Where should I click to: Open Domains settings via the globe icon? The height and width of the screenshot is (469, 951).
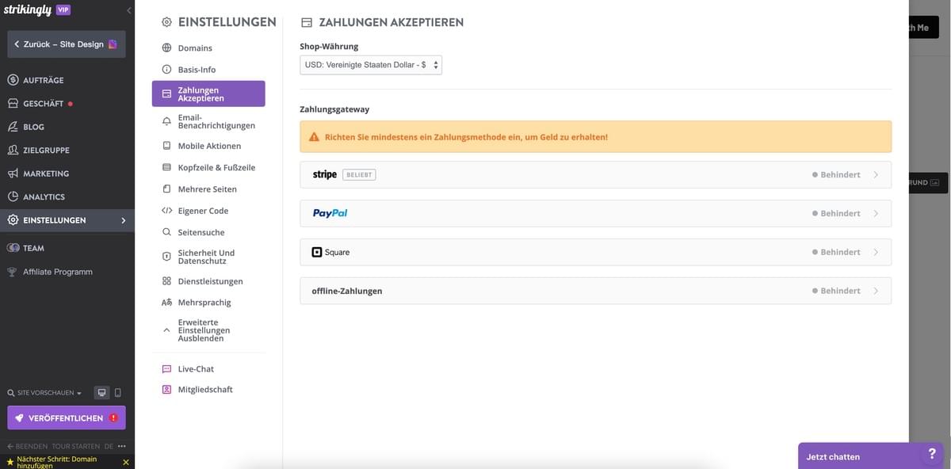(165, 48)
